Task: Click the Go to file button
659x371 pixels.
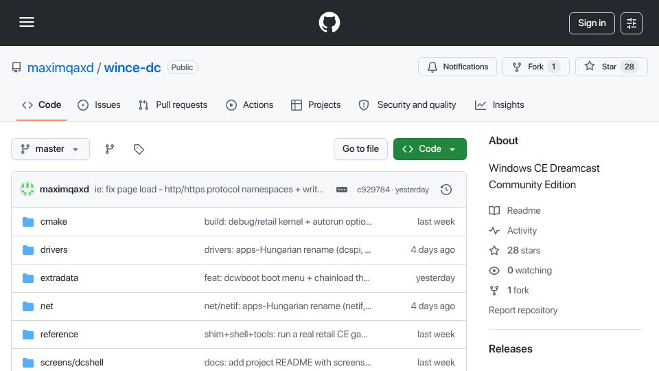Action: click(x=360, y=149)
